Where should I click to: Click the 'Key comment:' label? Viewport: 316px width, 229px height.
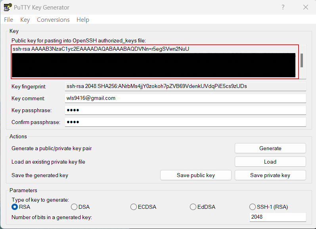click(28, 99)
